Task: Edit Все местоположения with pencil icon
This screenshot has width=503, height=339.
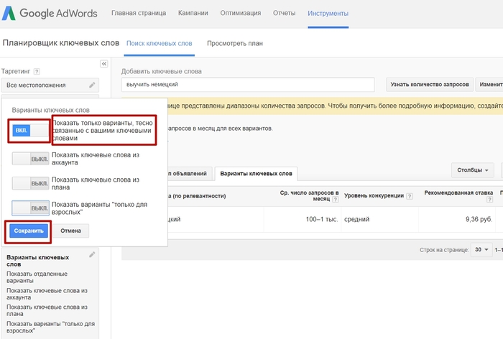Action: [92, 85]
